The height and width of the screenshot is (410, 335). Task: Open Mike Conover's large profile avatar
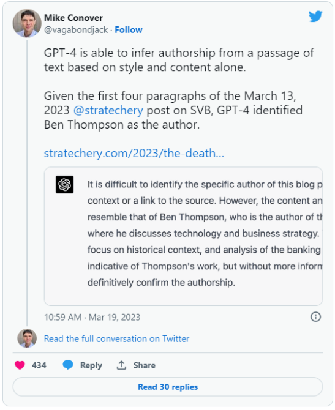point(27,23)
